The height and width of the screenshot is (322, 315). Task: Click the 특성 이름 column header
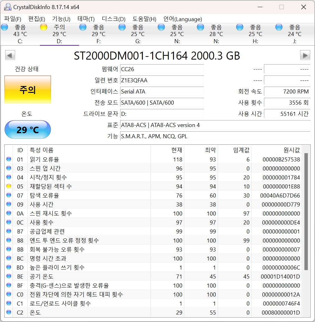[89, 150]
